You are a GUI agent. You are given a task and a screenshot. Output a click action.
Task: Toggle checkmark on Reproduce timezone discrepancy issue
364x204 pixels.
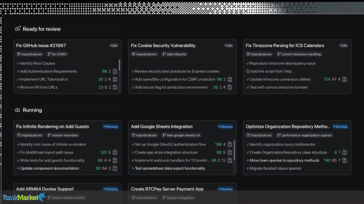(248, 63)
